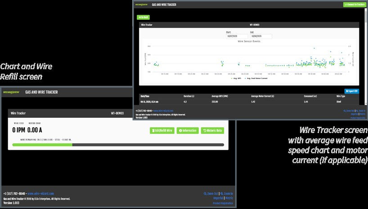
Task: Click the 'Steel' wire type cell
Action: click(x=339, y=102)
